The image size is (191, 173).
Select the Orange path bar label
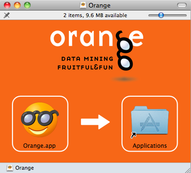tap(24, 168)
